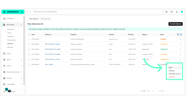The image size is (186, 104).
Task: Check the box for 12/12/2023 expense
Action: point(29,39)
